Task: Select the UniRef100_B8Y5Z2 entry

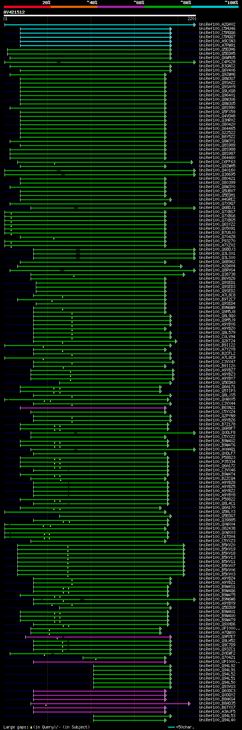Action: (x=217, y=137)
